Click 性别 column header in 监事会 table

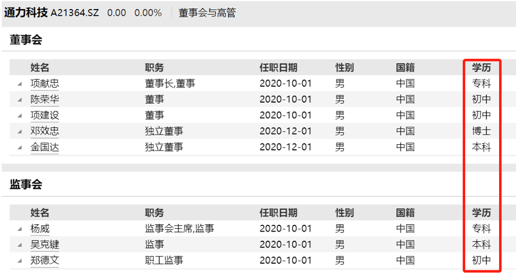pyautogui.click(x=344, y=213)
